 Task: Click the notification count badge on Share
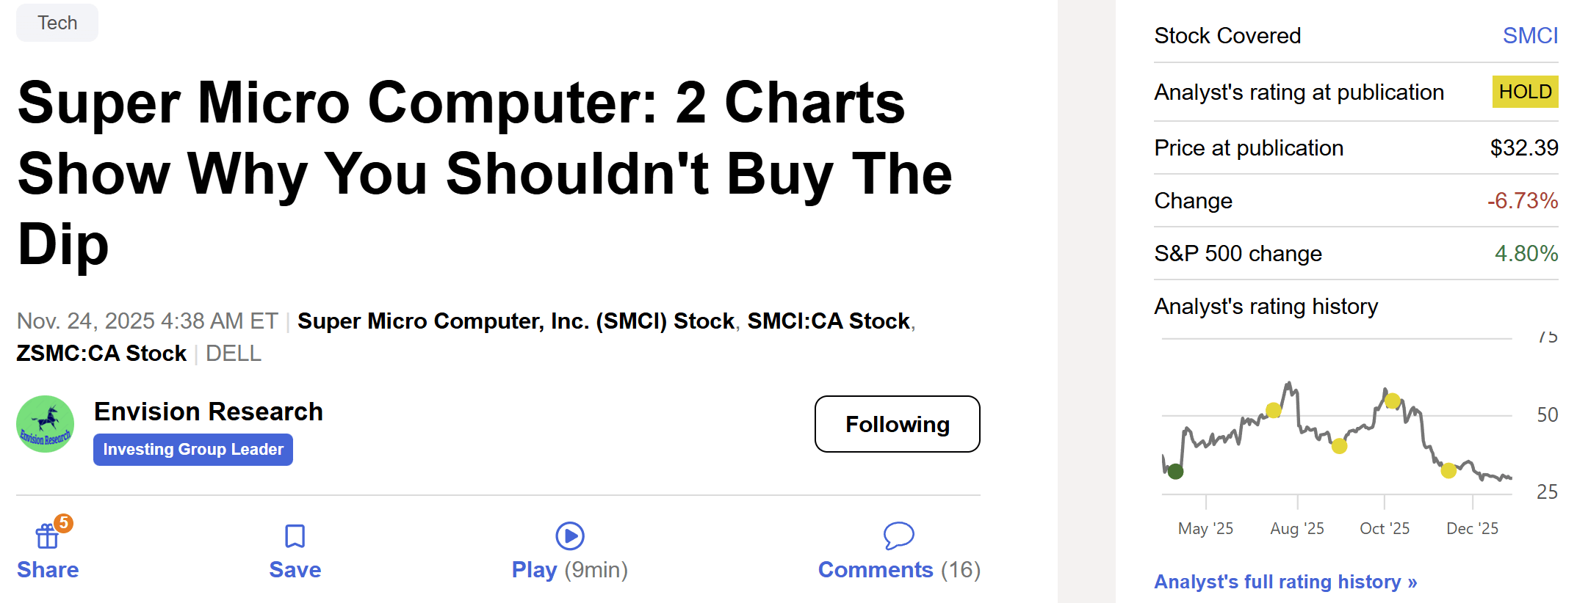click(x=64, y=522)
